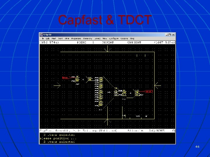Maximize the Schedit window
Viewport: 210px width, 157px height.
pos(170,35)
